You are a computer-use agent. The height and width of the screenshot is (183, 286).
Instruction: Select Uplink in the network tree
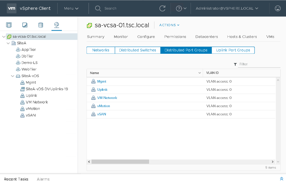point(31,95)
